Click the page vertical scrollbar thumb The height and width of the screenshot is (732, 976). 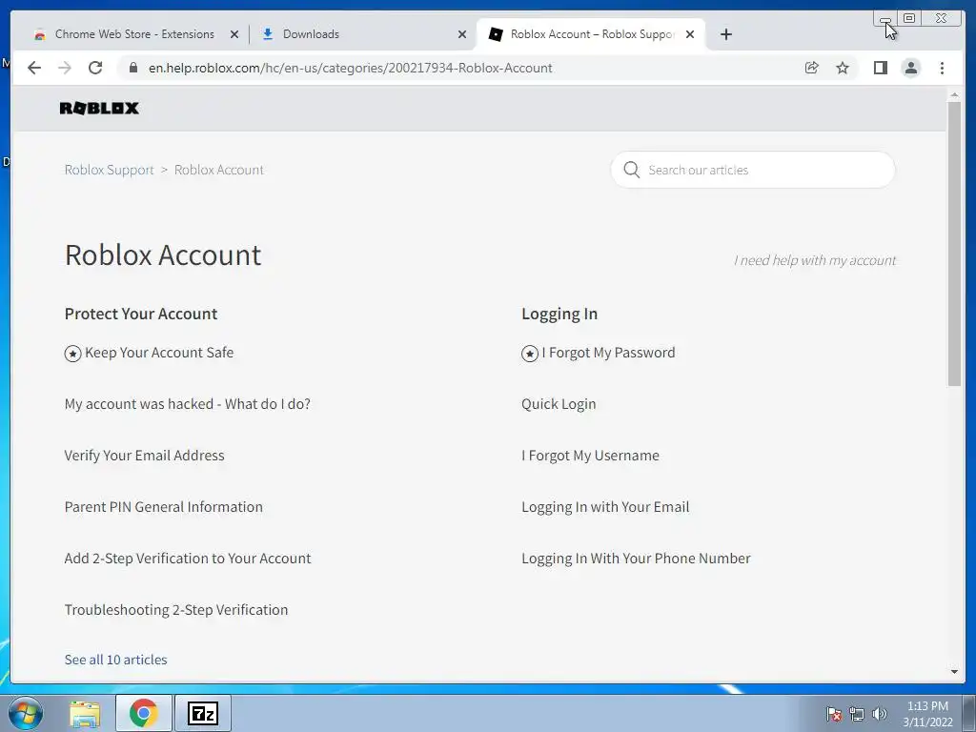[954, 243]
